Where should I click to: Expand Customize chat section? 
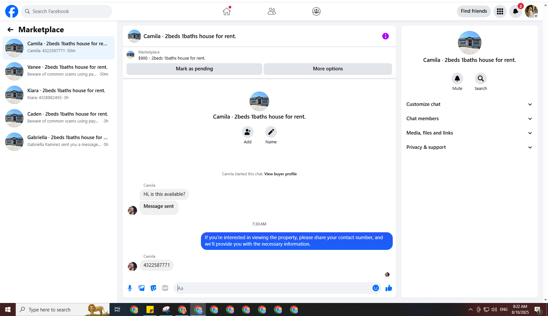469,104
